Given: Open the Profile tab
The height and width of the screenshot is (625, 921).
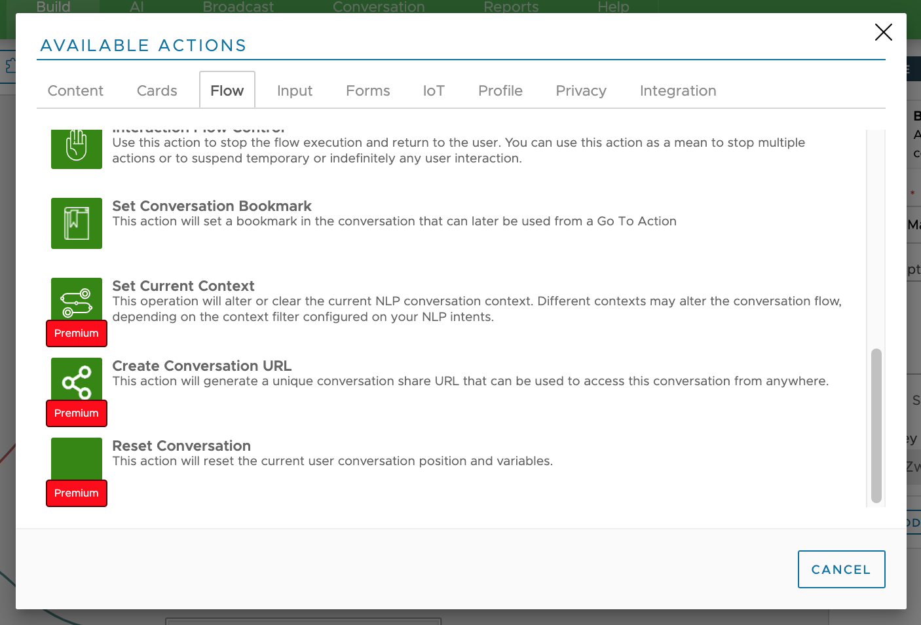Looking at the screenshot, I should (x=500, y=90).
